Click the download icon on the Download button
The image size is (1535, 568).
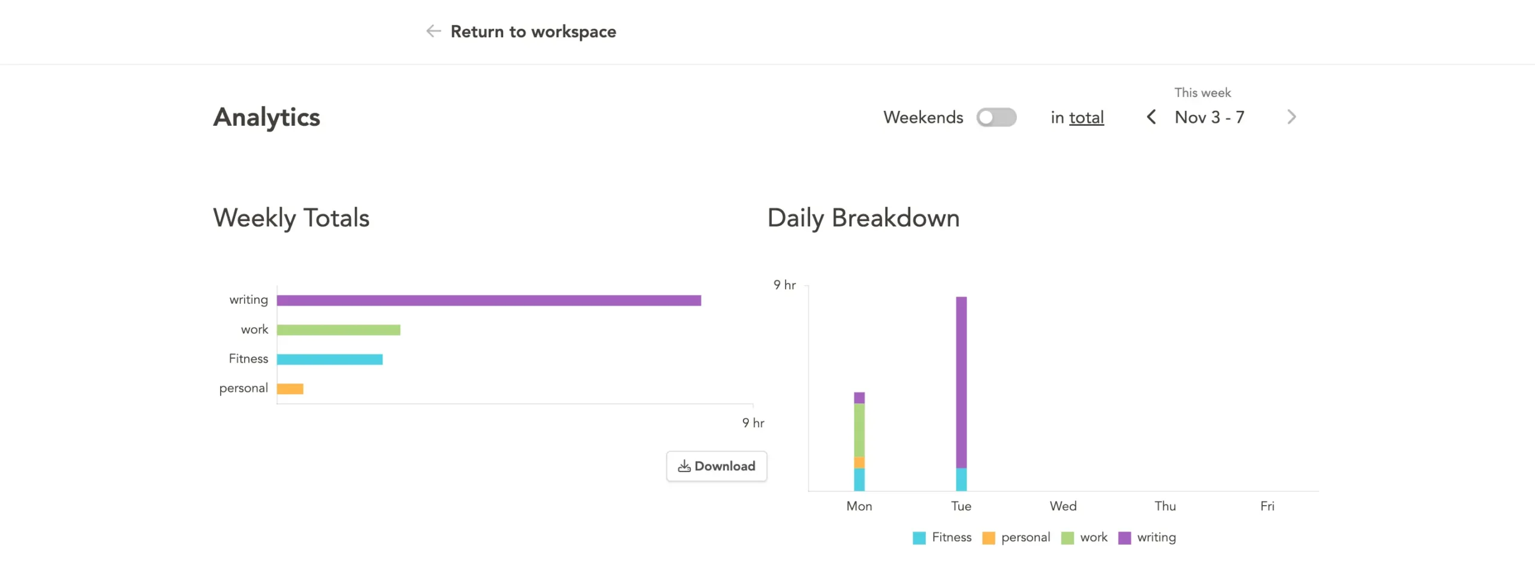(684, 466)
